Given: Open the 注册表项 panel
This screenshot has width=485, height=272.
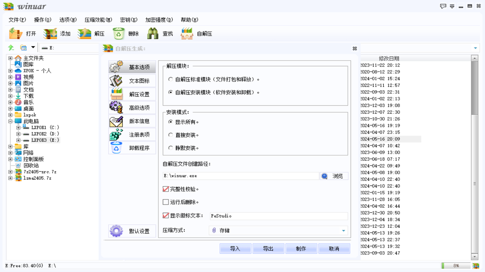Looking at the screenshot, I should click(132, 134).
